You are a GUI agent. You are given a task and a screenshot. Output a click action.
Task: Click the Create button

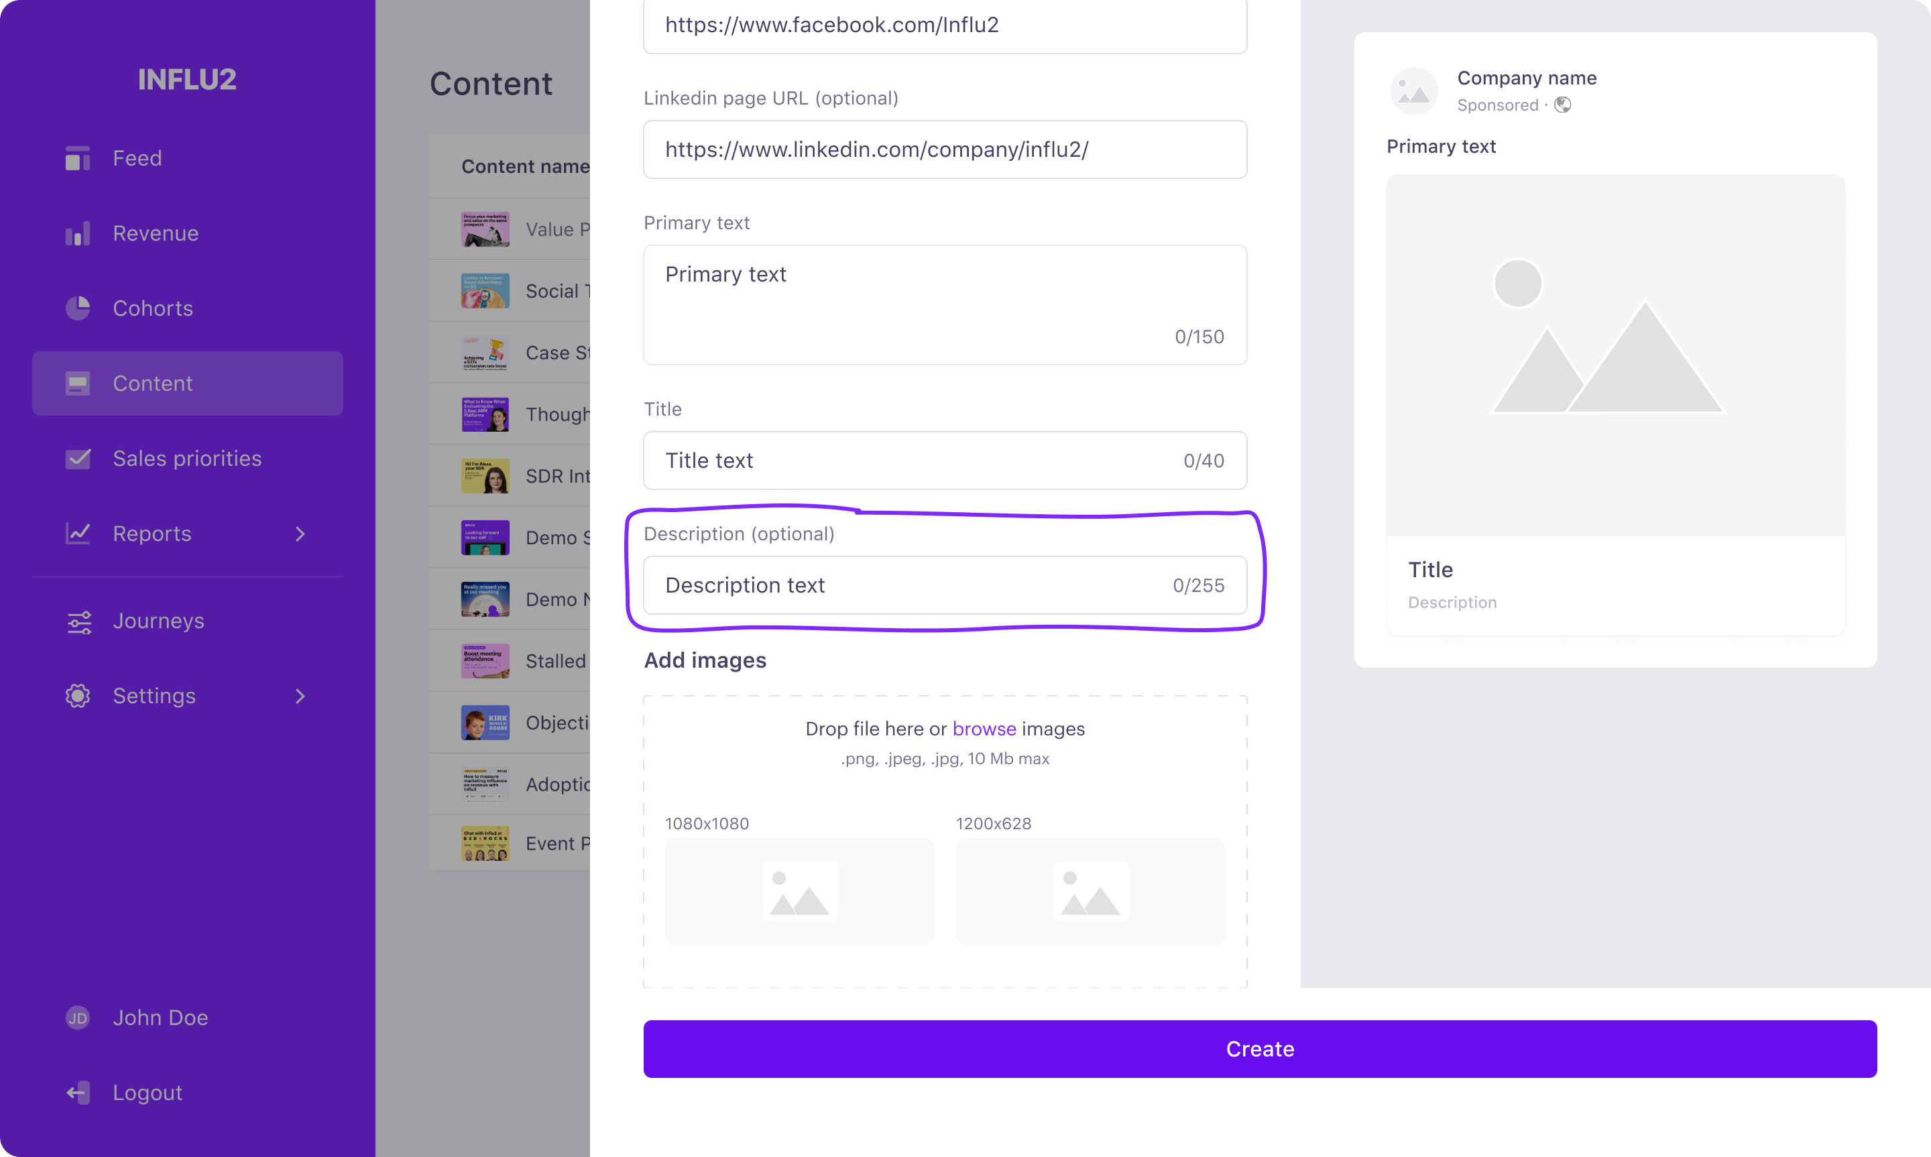[1259, 1048]
